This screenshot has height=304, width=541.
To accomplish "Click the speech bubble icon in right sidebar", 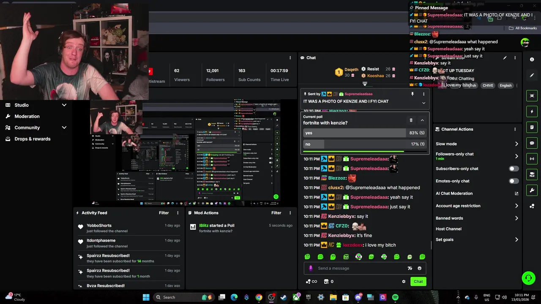I will 532,143.
